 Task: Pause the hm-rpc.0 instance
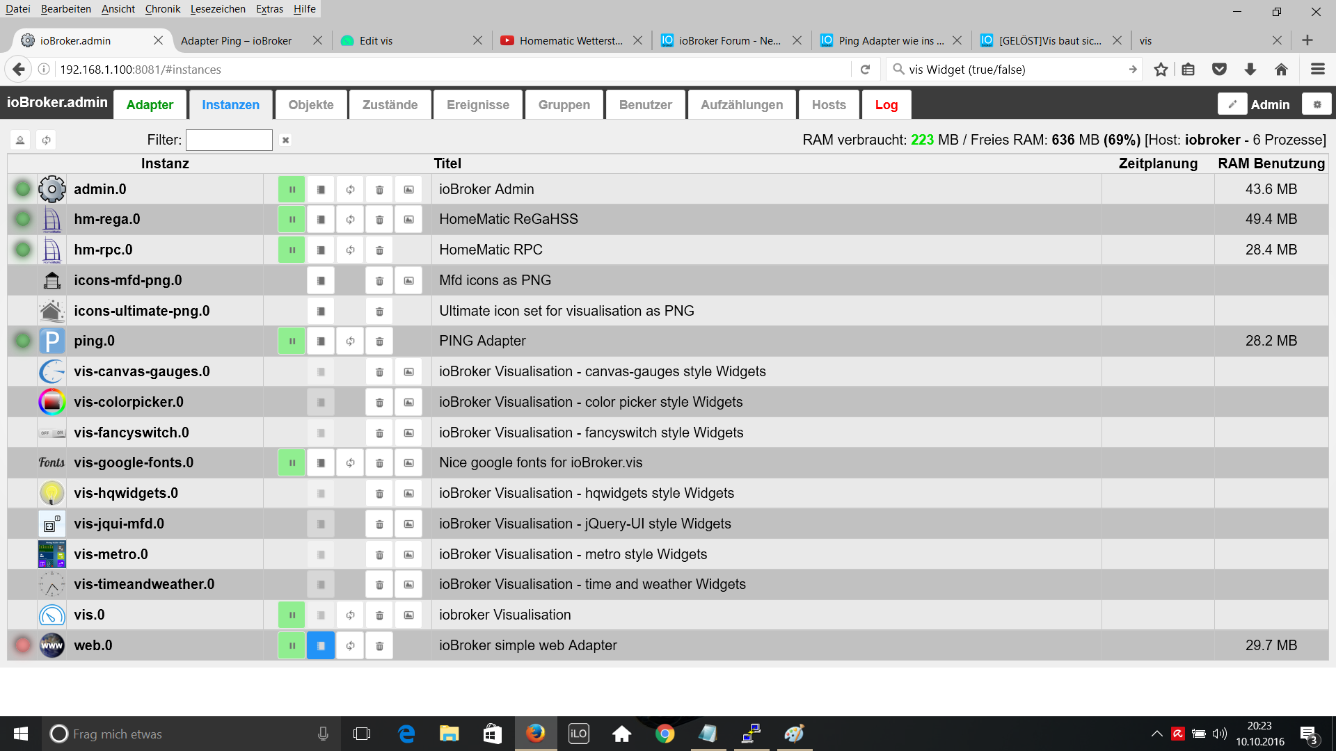(292, 250)
